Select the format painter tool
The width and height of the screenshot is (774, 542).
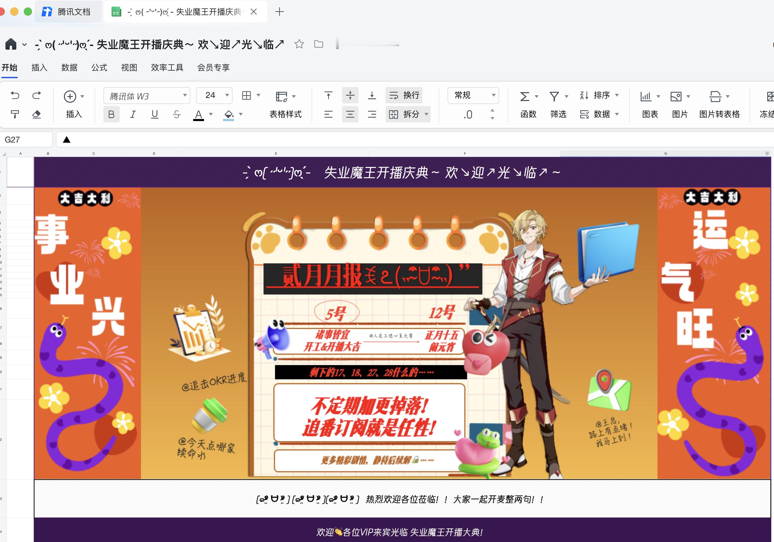pos(15,115)
